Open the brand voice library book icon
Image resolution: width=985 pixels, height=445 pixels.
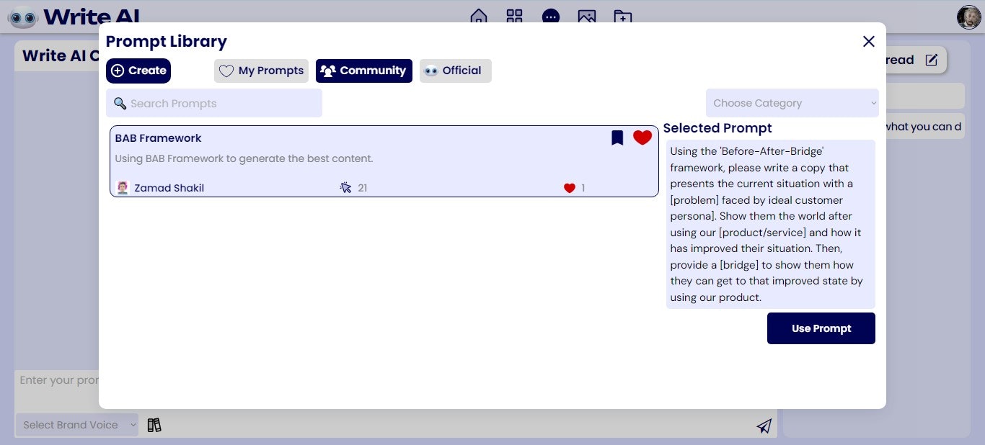click(x=154, y=425)
